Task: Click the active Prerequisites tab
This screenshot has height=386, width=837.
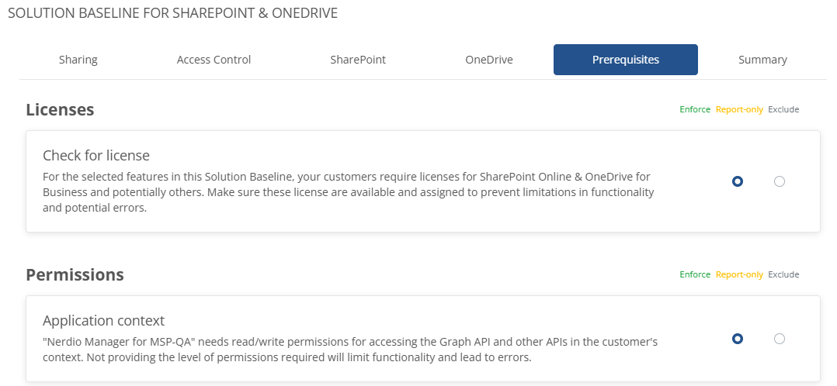Action: 626,60
